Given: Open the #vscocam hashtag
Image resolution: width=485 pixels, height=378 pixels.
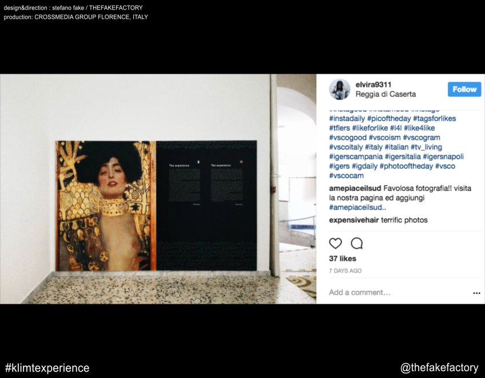Looking at the screenshot, I should [347, 176].
